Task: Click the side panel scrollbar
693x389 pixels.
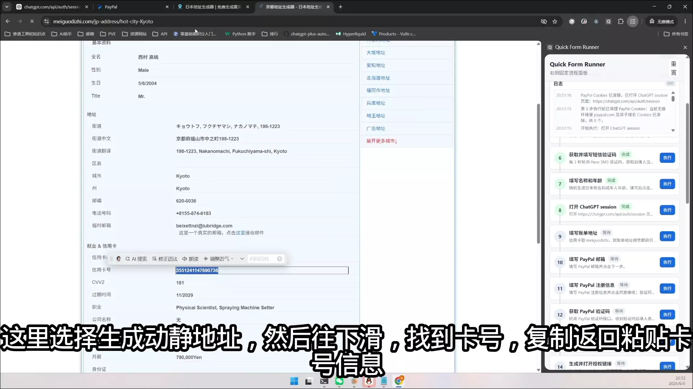Action: [687, 153]
